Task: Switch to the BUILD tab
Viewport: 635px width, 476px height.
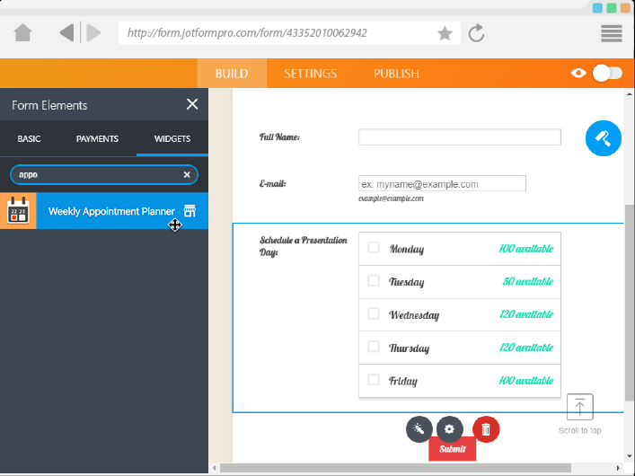Action: (232, 74)
